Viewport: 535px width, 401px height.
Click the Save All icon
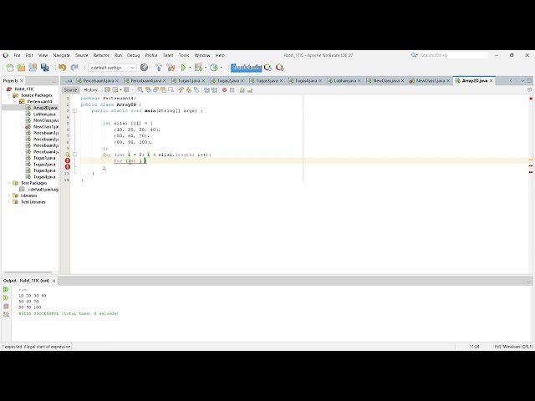[44, 68]
